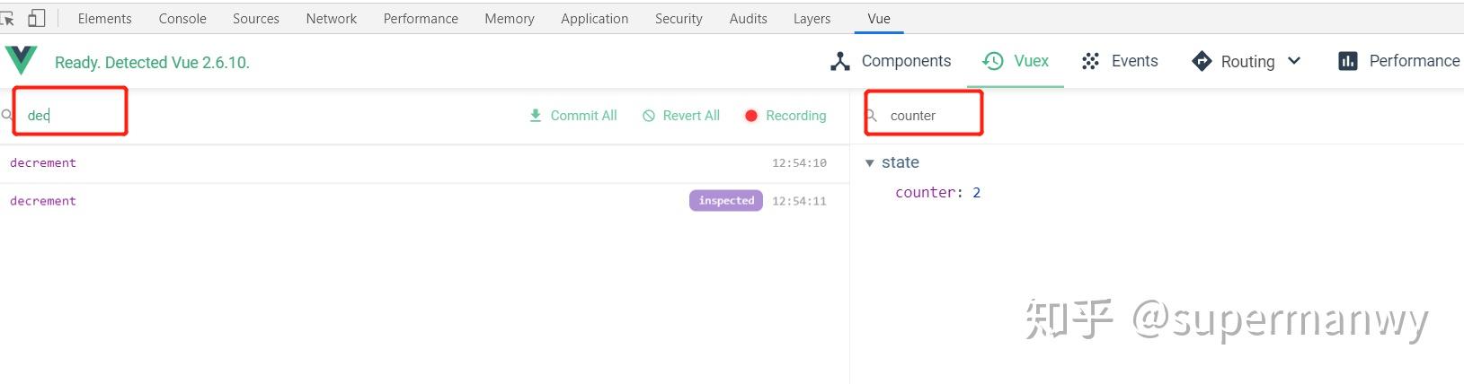Viewport: 1464px width, 384px height.
Task: Click the inspect element cursor icon
Action: tap(7, 18)
